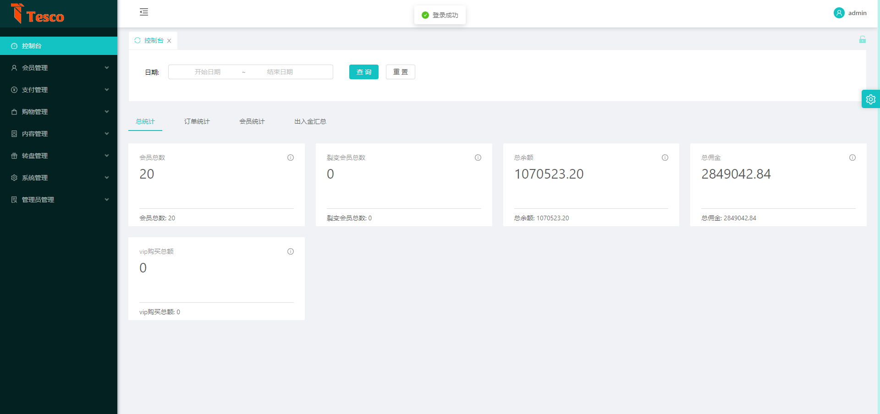Click the success check icon in the 登录成功 toast
Viewport: 880px width, 414px height.
425,15
